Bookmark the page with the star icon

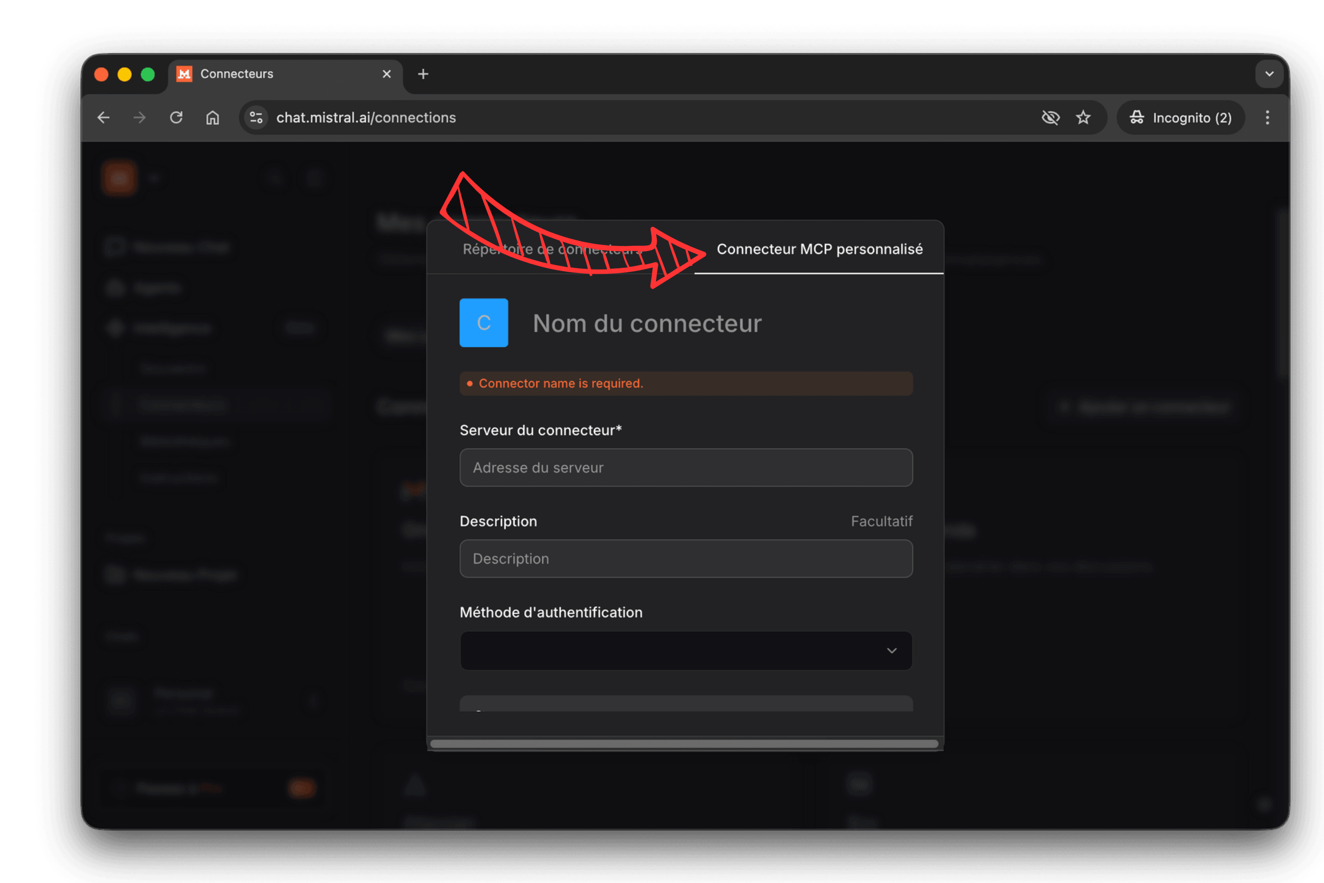pyautogui.click(x=1083, y=117)
